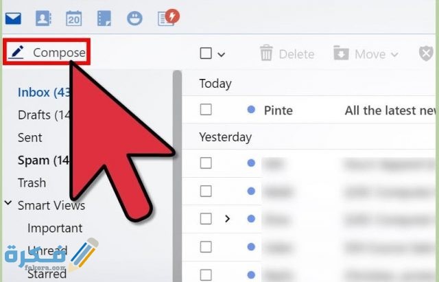This screenshot has height=282, width=439.
Task: Open the Contacts icon
Action: click(43, 19)
